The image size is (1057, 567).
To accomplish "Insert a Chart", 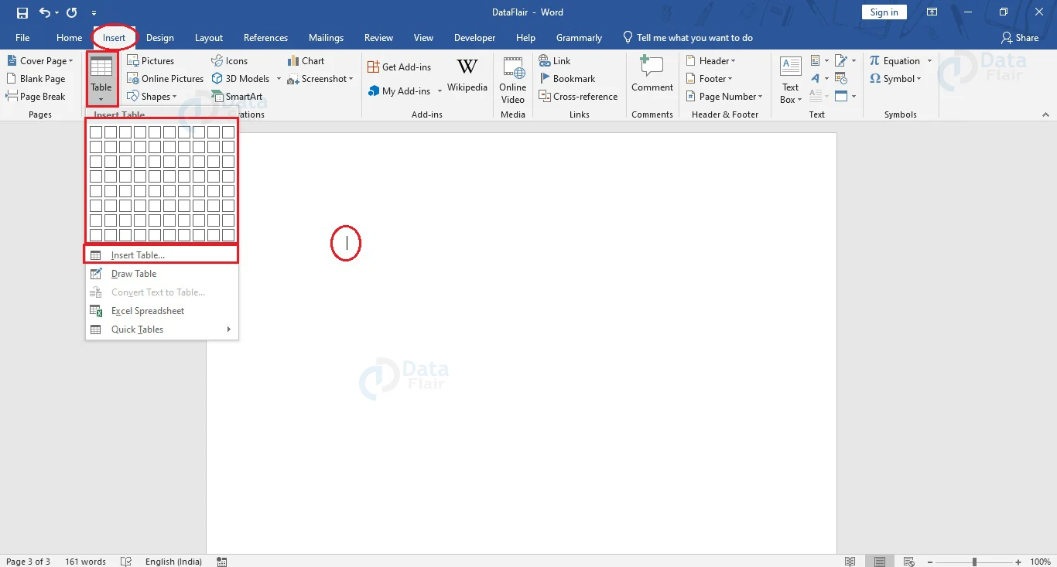I will tap(306, 60).
